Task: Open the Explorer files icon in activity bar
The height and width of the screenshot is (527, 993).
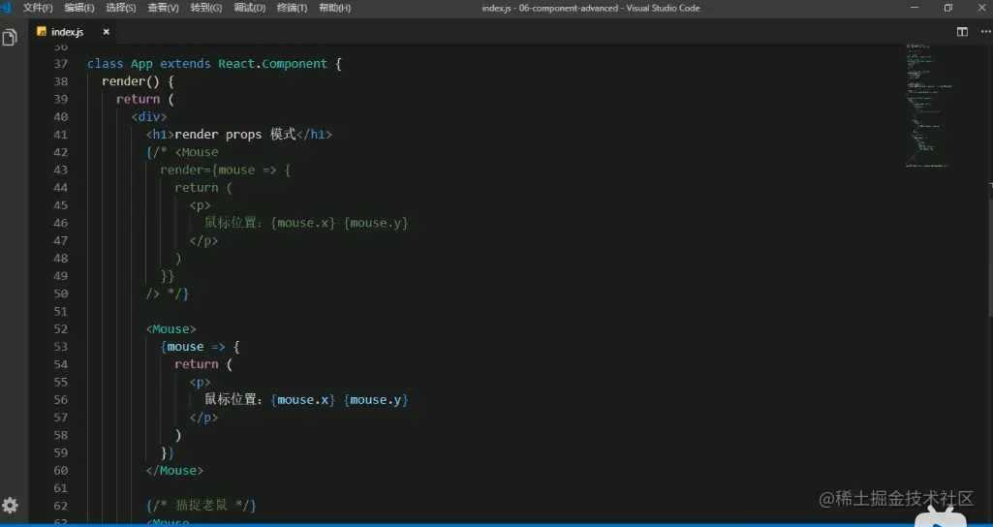Action: (x=10, y=38)
